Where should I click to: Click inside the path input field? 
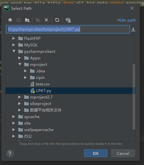(68, 29)
